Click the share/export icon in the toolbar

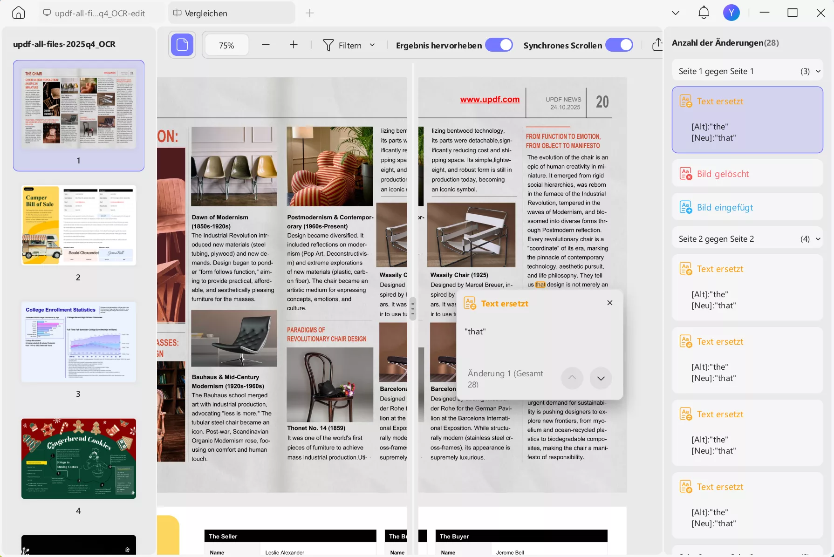click(658, 45)
